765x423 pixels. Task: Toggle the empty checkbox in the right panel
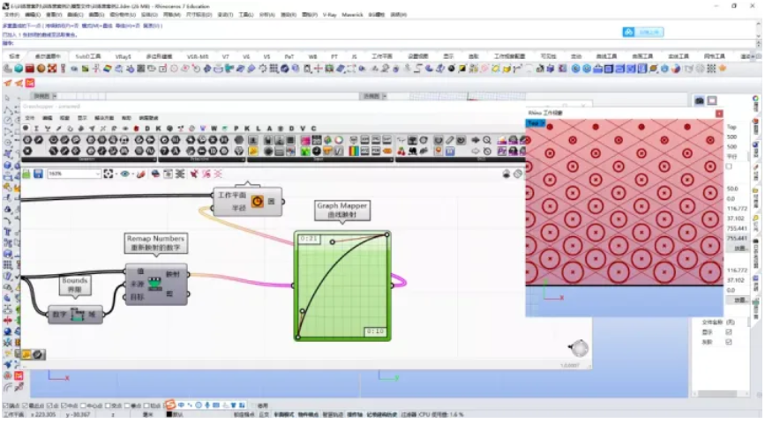[729, 166]
